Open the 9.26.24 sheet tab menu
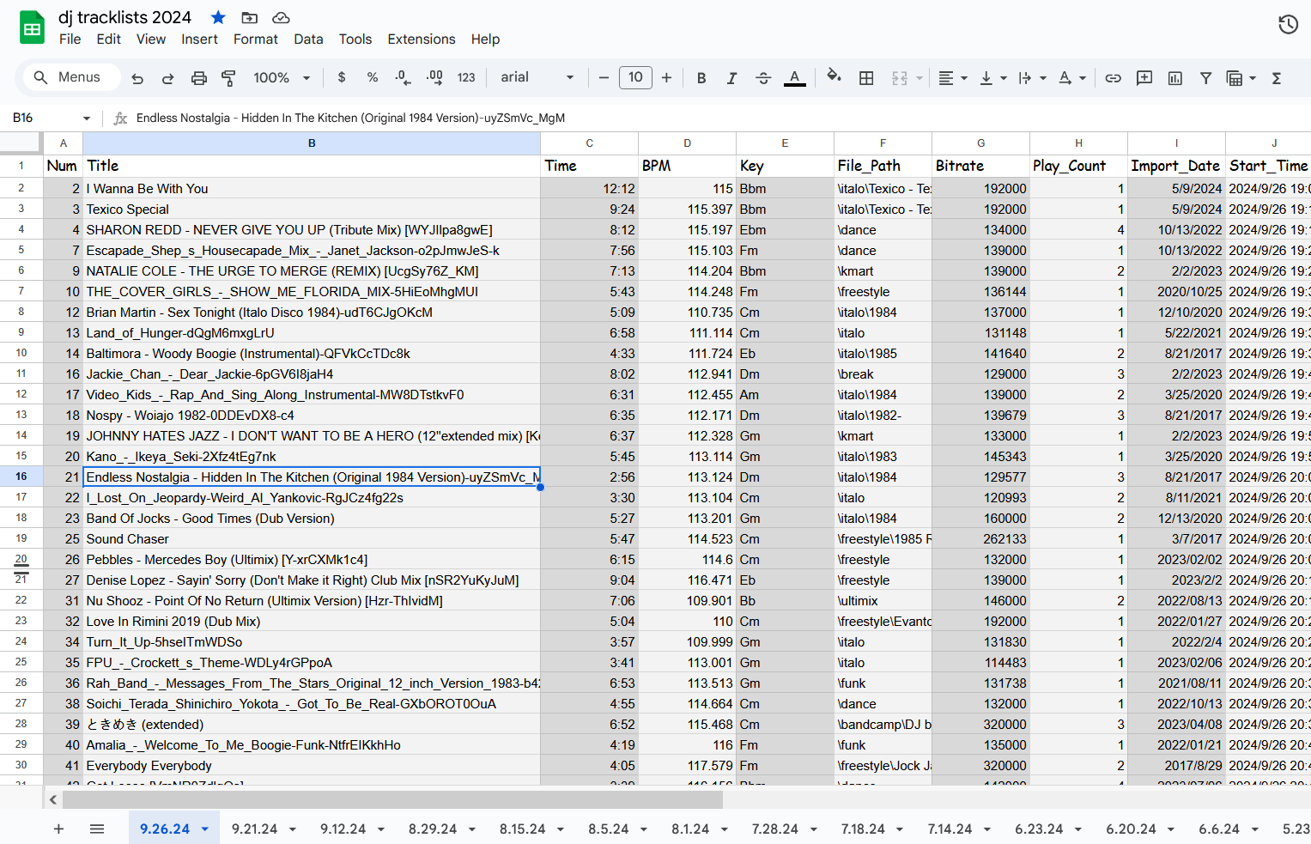Screen dimensions: 1311x844 click(203, 829)
